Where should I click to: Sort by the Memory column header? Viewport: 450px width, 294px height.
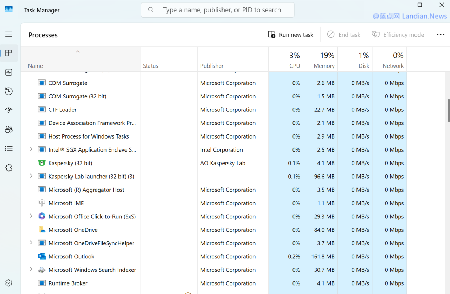point(321,59)
